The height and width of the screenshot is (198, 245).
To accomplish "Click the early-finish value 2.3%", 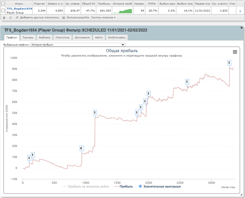I will click(171, 11).
